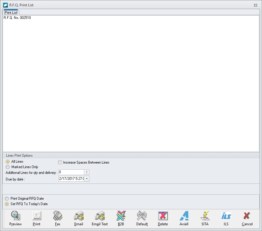Viewport: 262px width, 231px height.
Task: Click the SITA lightning icon
Action: coord(205,216)
